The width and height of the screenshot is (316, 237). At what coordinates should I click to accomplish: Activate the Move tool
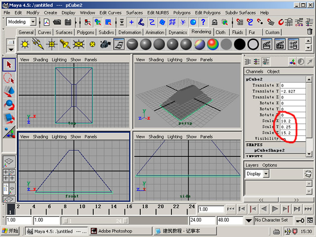(9, 91)
